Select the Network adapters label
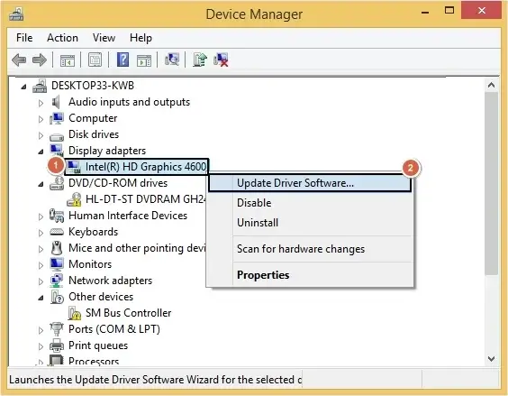The image size is (508, 396). point(111,281)
